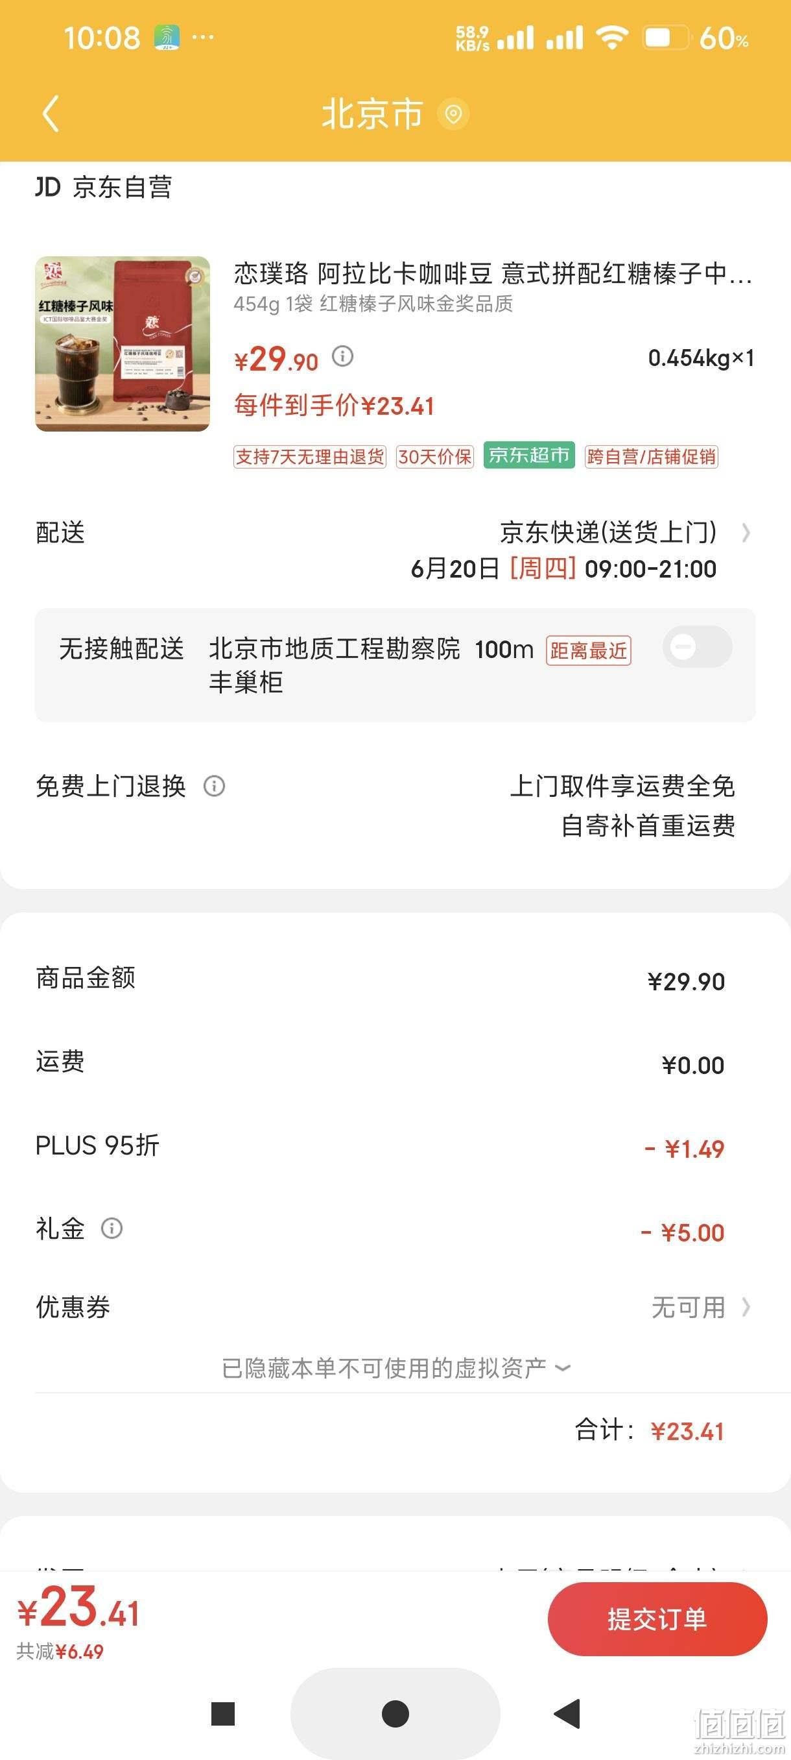Open price info icon beside ¥29.90

click(x=342, y=356)
